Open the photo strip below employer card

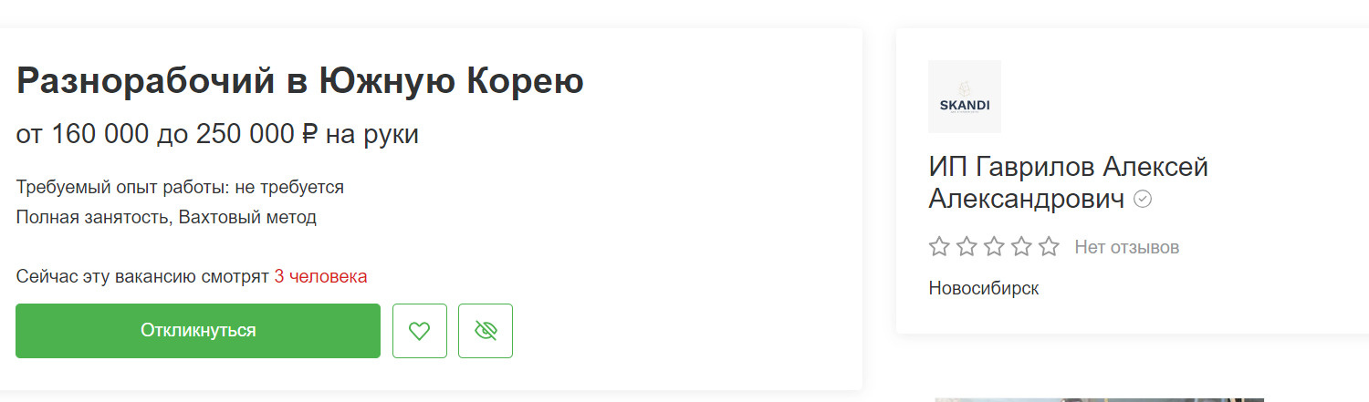[1099, 398]
